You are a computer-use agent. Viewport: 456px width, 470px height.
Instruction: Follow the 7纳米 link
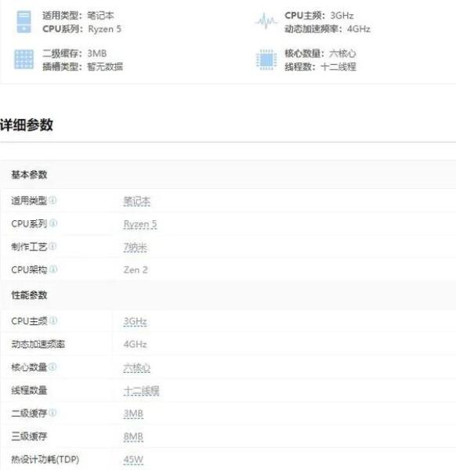(x=136, y=248)
